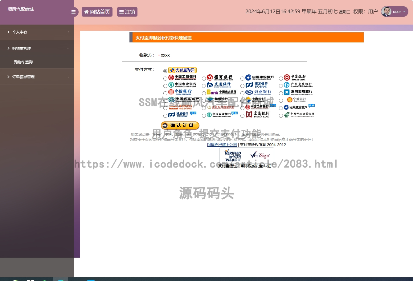Click the 浦发银行 SPD personal logo
This screenshot has height=281, width=413.
point(257,85)
